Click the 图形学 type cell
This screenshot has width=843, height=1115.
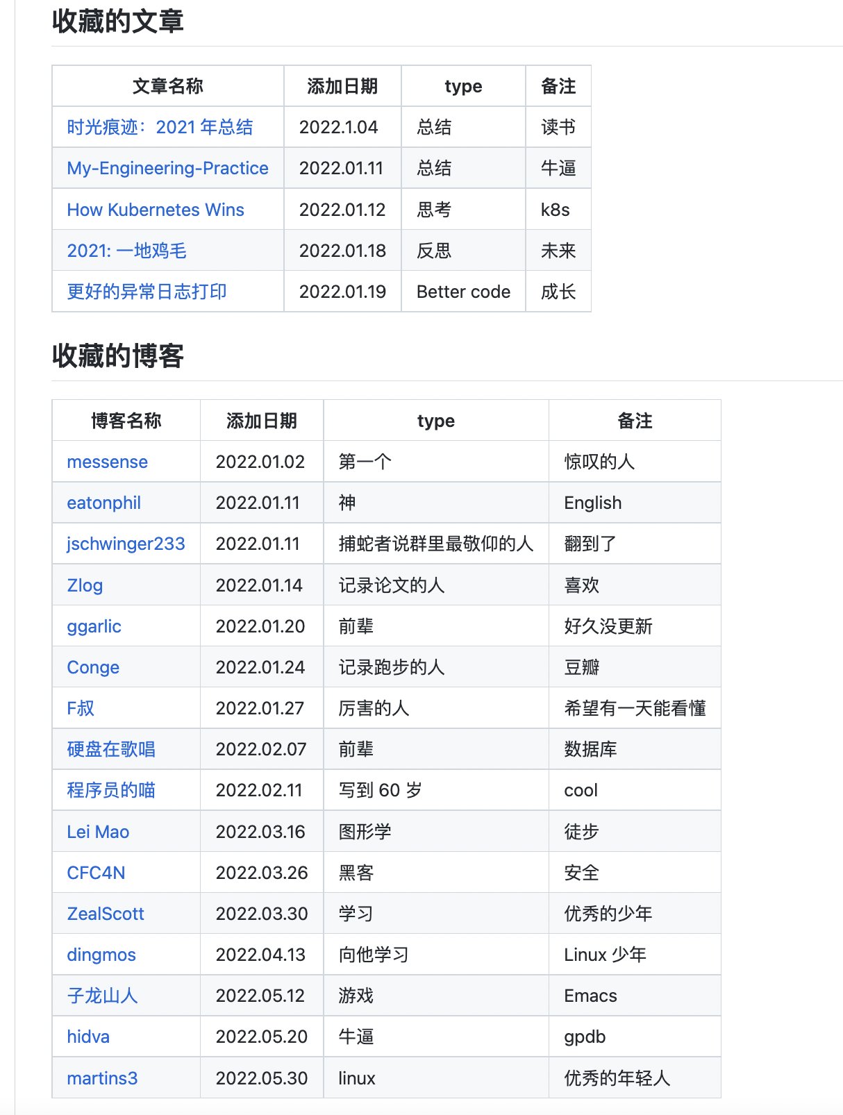tap(436, 832)
